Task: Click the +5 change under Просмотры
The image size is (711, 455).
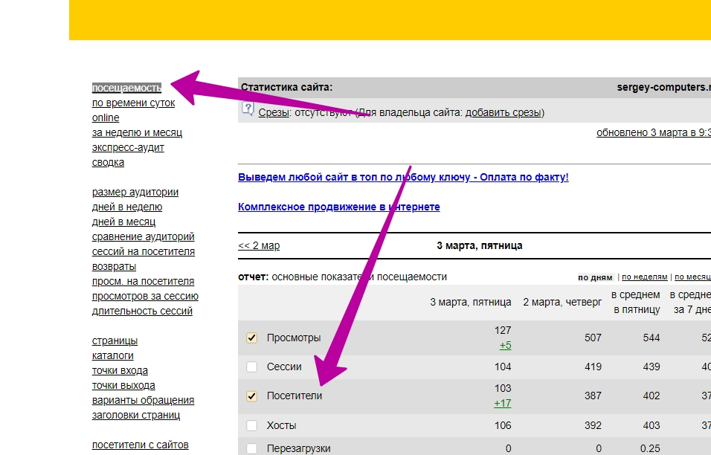Action: [x=505, y=345]
